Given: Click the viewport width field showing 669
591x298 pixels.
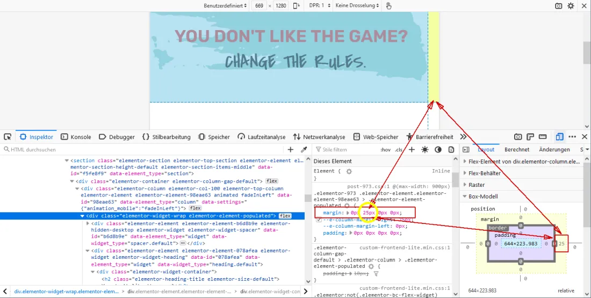Looking at the screenshot, I should click(259, 6).
